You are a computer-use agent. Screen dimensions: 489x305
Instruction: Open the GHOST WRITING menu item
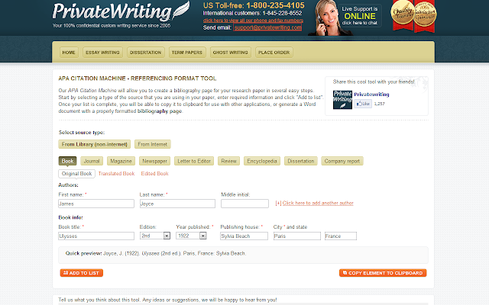pyautogui.click(x=231, y=53)
